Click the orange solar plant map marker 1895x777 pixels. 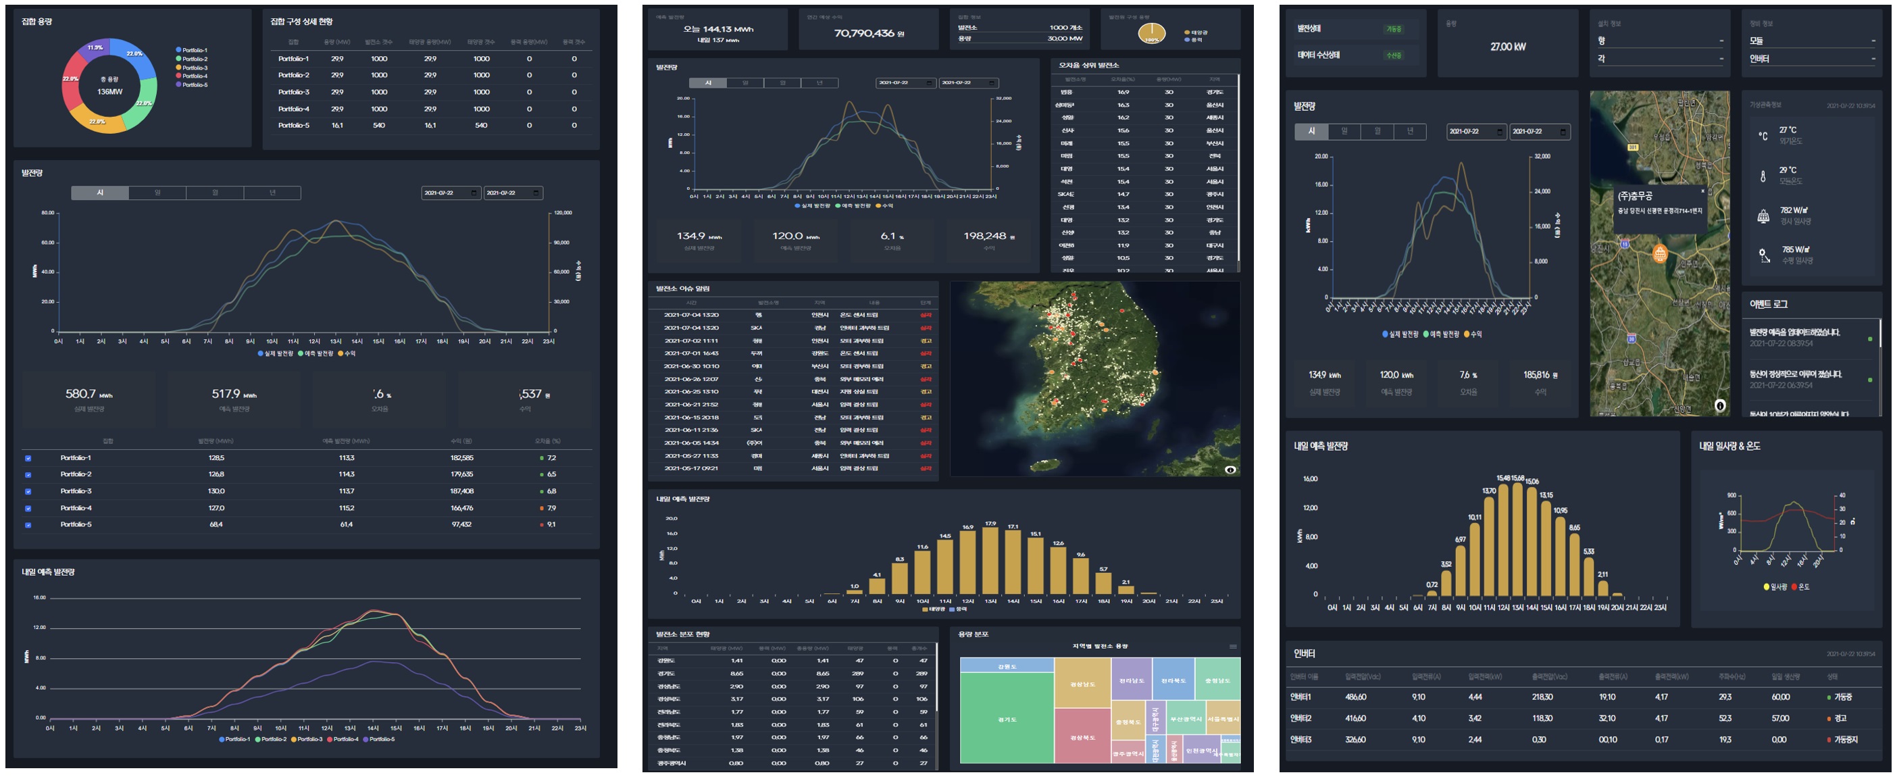(1660, 254)
